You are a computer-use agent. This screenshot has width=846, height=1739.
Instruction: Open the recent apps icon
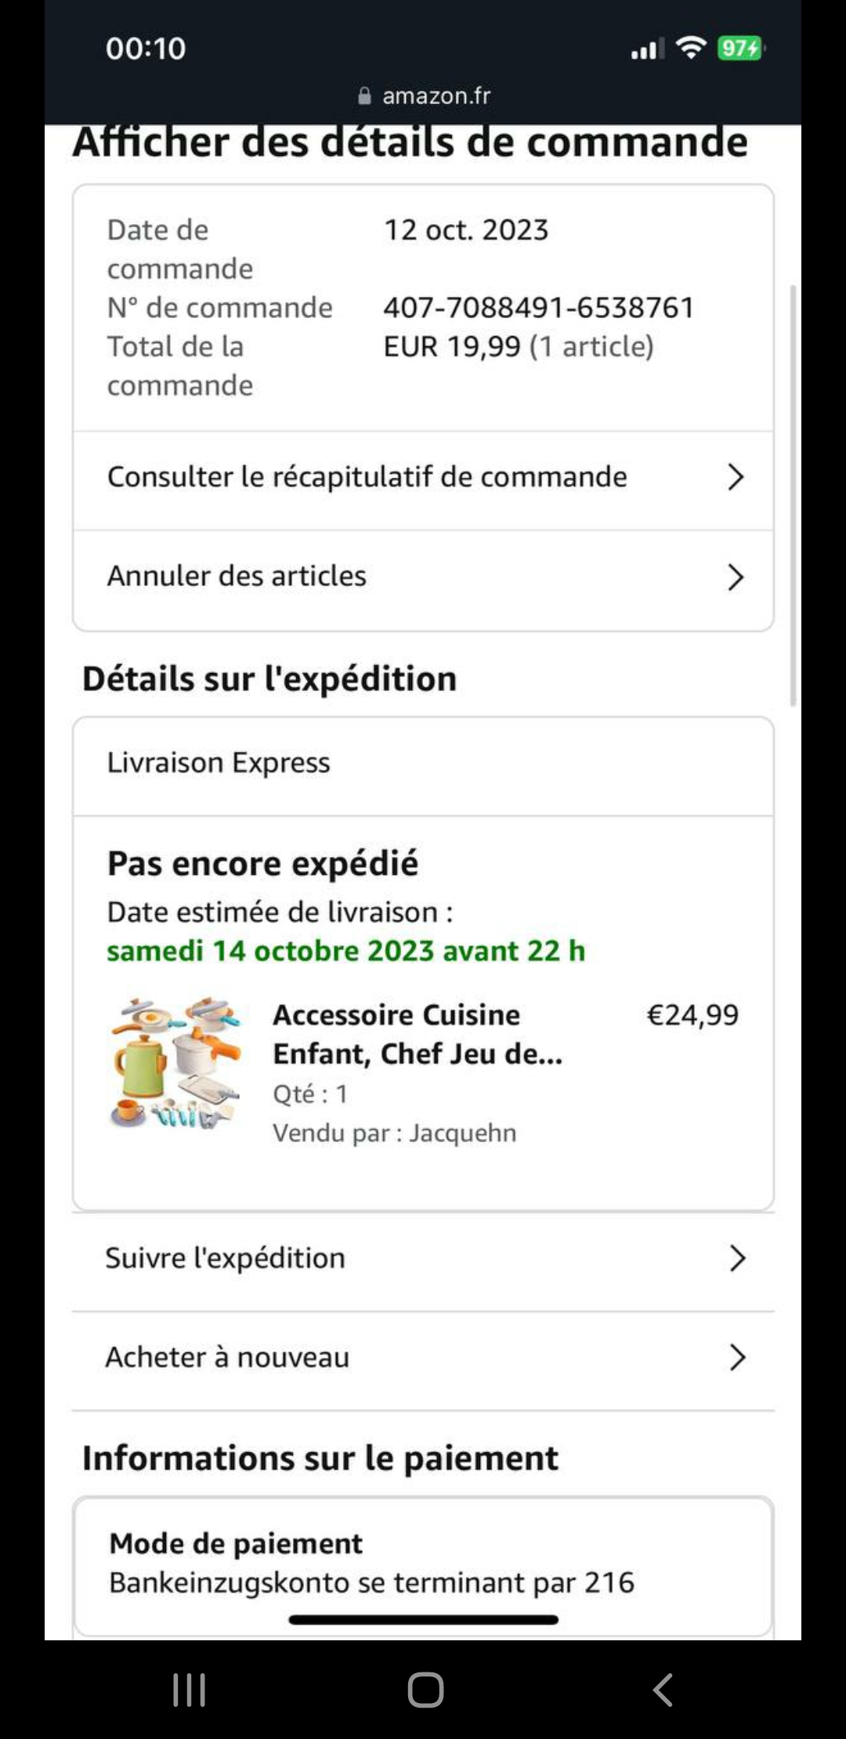(x=189, y=1690)
